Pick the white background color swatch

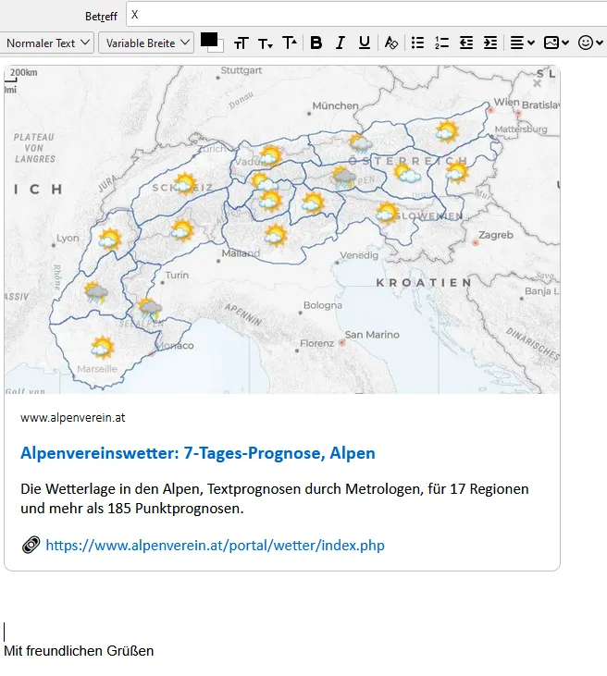218,47
